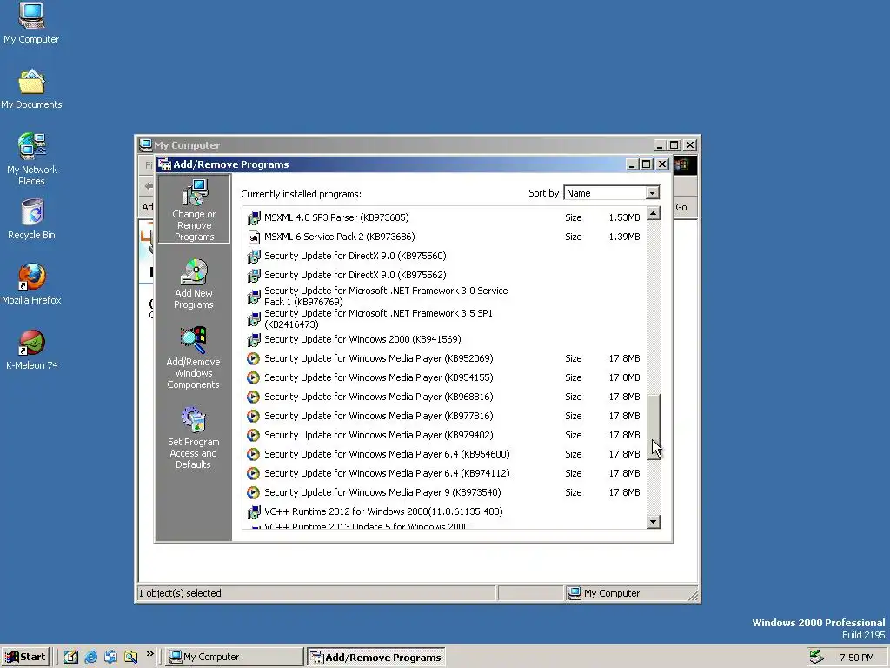Switch to My Computer taskbar button
Viewport: 890px width, 668px height.
(x=235, y=657)
